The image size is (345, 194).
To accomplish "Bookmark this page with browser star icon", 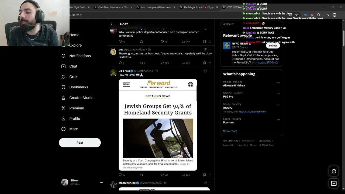I will [x=296, y=15].
